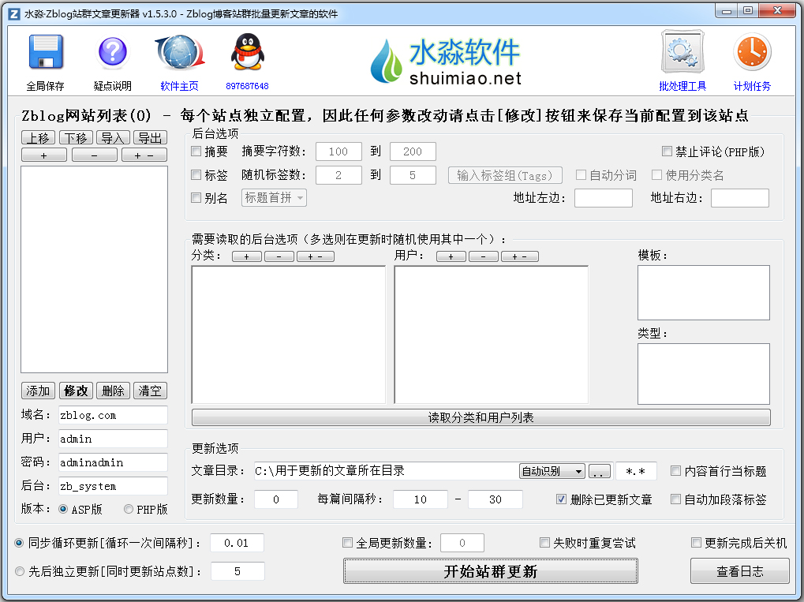Tick the 更新完成后关机 checkbox
Screen dimensions: 804x602
pos(697,543)
